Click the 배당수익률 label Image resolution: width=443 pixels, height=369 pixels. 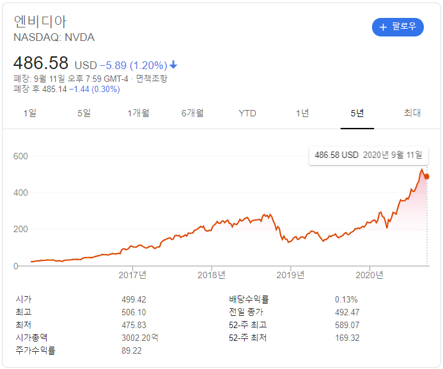tap(249, 299)
